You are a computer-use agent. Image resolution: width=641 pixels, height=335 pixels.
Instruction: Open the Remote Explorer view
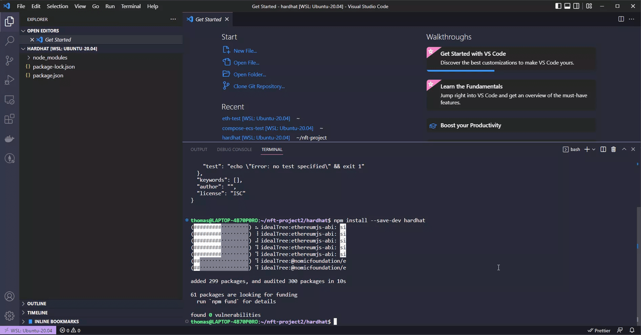click(9, 100)
